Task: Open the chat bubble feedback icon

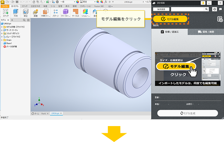Action: tap(220, 9)
